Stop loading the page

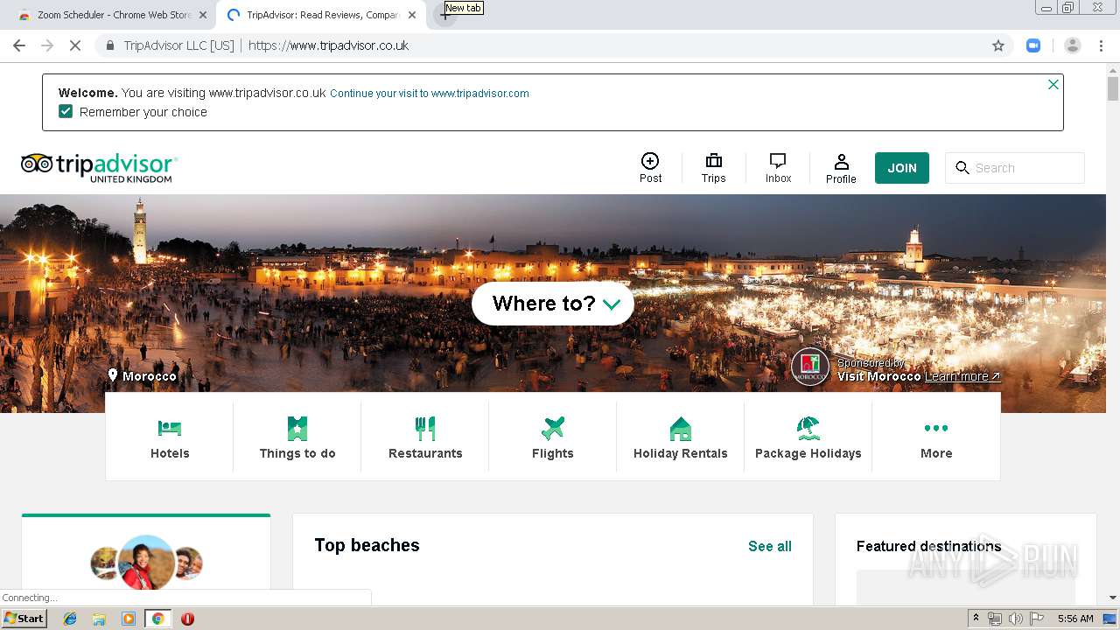click(75, 45)
